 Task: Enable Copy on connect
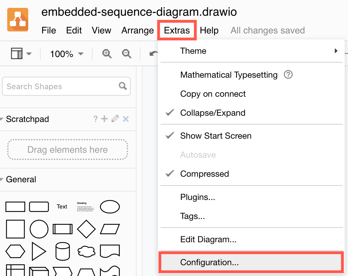click(x=213, y=94)
